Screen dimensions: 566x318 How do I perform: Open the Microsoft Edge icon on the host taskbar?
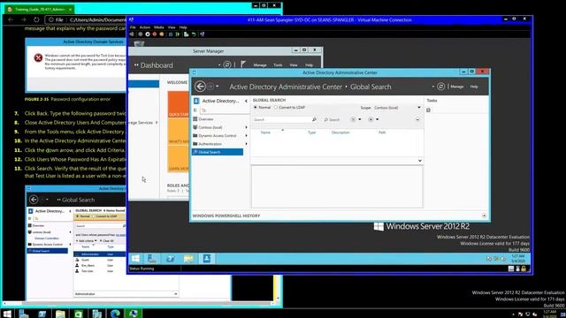(x=115, y=314)
